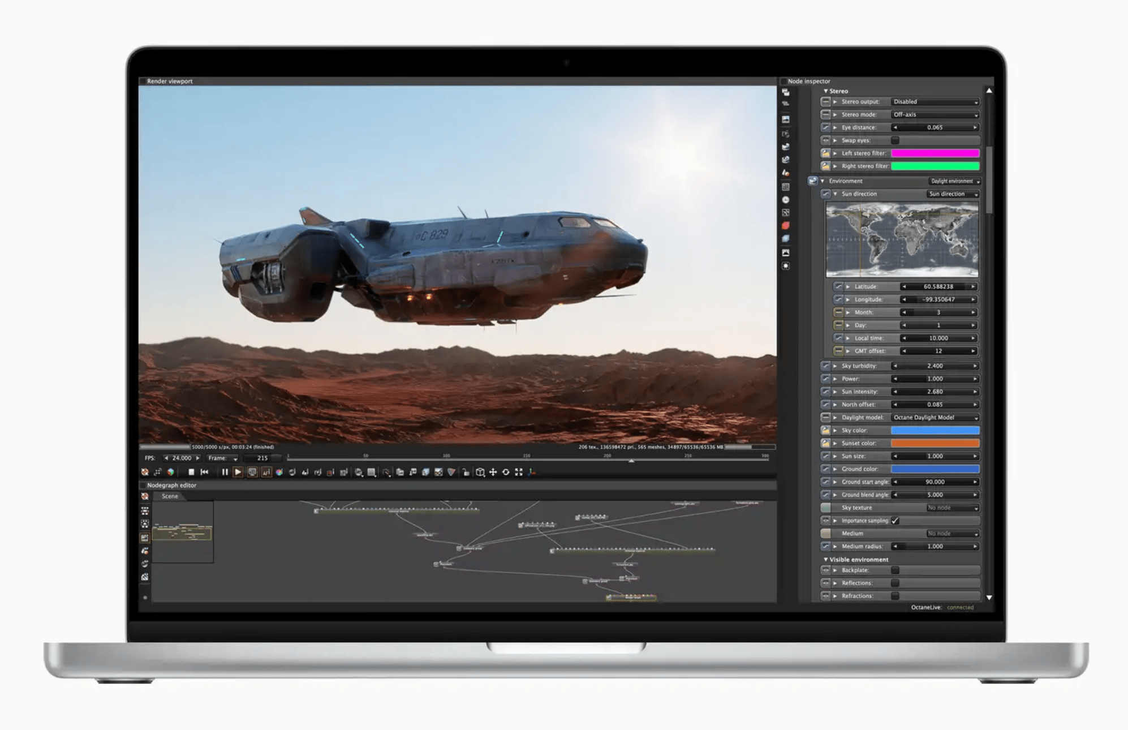The width and height of the screenshot is (1128, 730).
Task: Select the Scene tab in Nodegraph editor
Action: tap(170, 496)
